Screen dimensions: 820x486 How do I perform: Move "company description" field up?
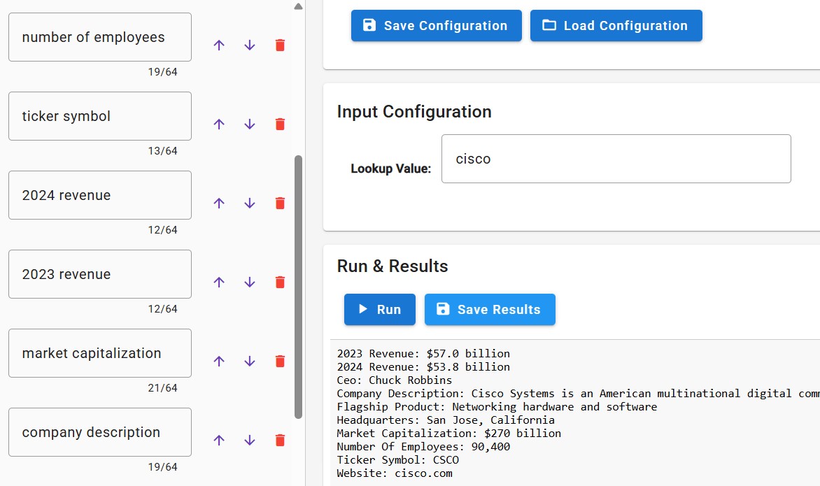[219, 440]
